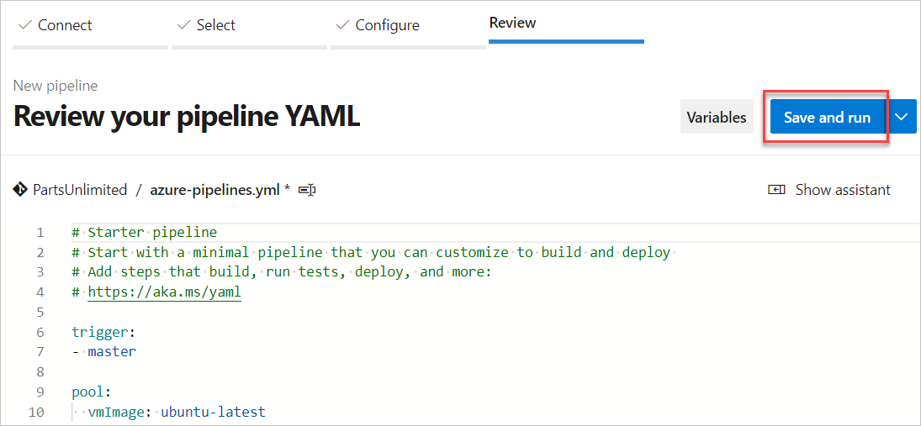Click the Show assistant panel icon
This screenshot has height=426, width=921.
776,190
